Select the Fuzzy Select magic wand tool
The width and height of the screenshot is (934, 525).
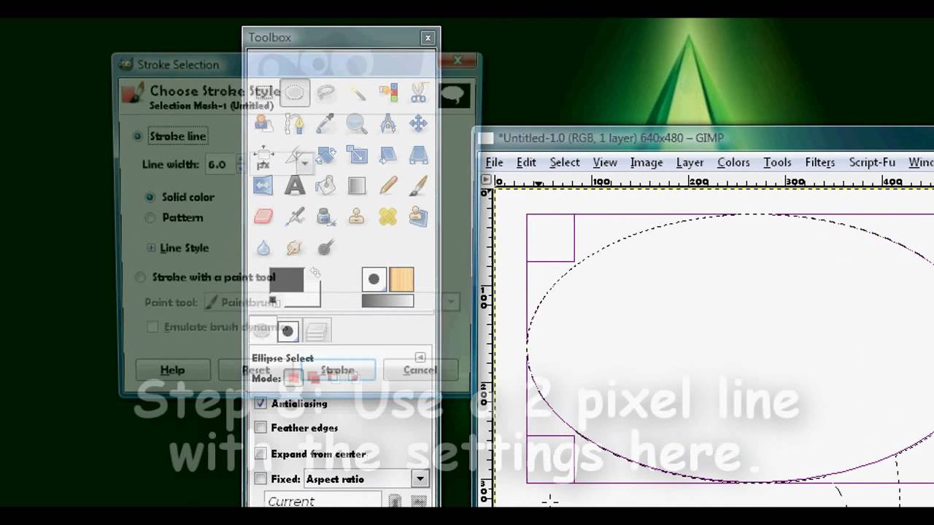pos(357,93)
